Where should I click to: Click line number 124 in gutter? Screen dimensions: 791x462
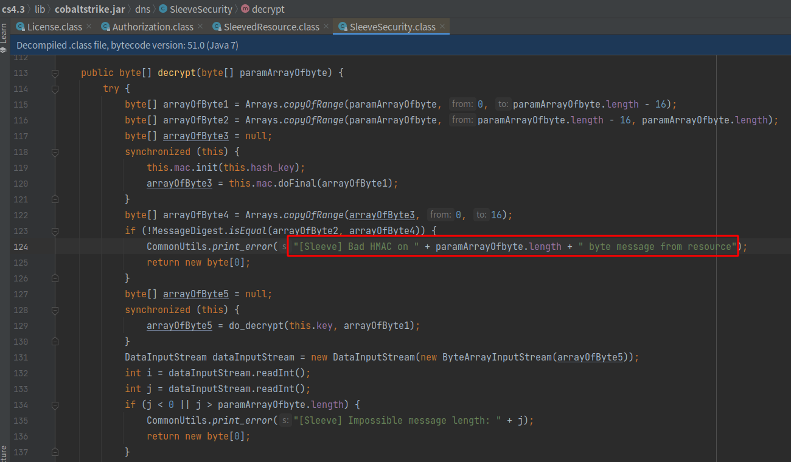(x=21, y=247)
